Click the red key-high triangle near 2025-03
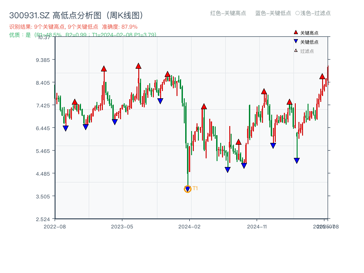 (x=289, y=101)
